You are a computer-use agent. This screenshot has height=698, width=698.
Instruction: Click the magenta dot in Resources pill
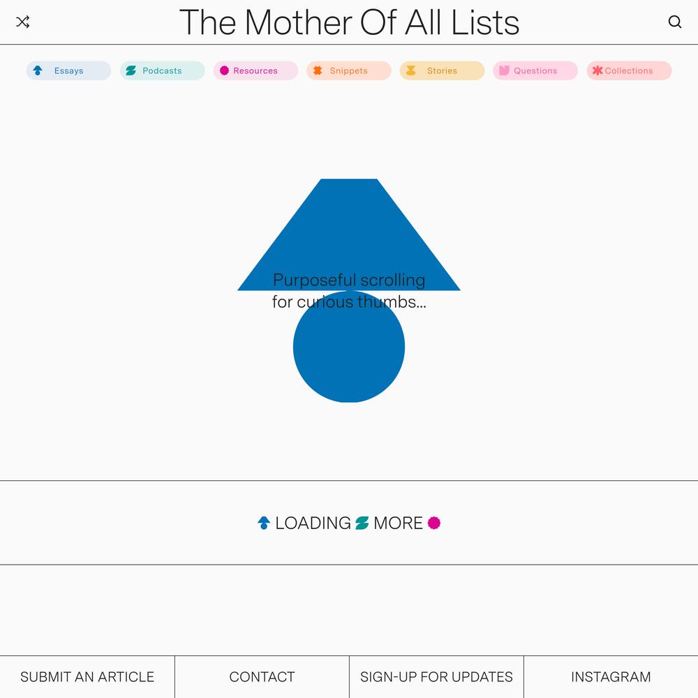(224, 70)
